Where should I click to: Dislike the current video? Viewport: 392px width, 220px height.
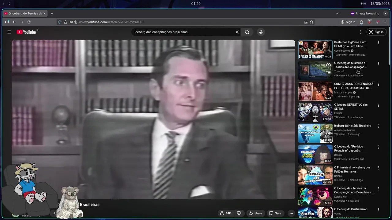click(239, 213)
